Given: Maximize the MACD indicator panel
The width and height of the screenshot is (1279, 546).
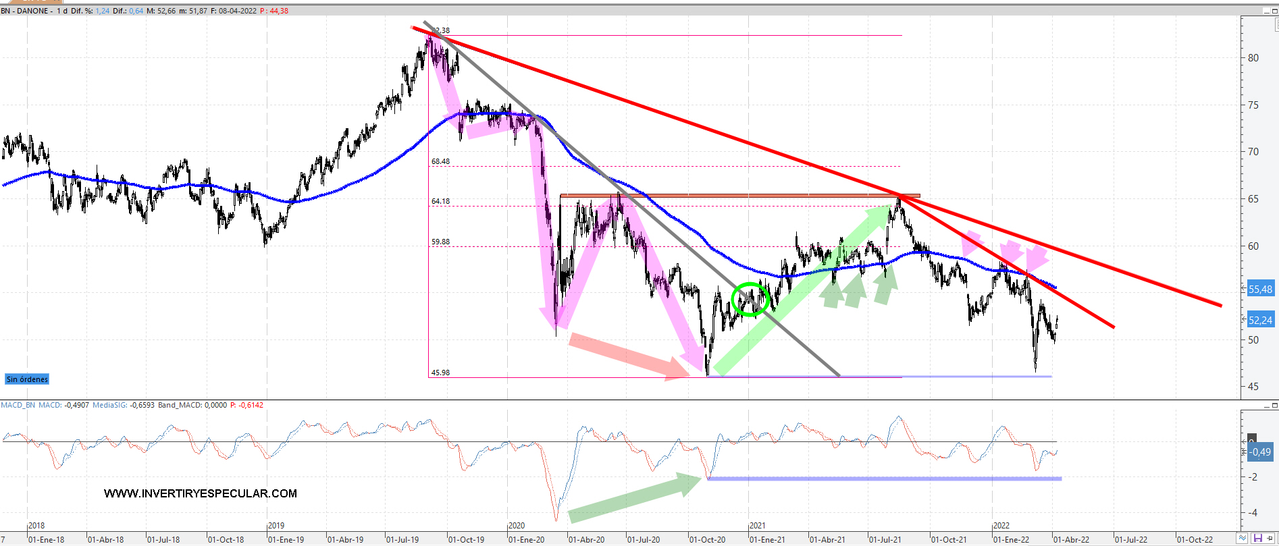Looking at the screenshot, I should (x=1275, y=406).
